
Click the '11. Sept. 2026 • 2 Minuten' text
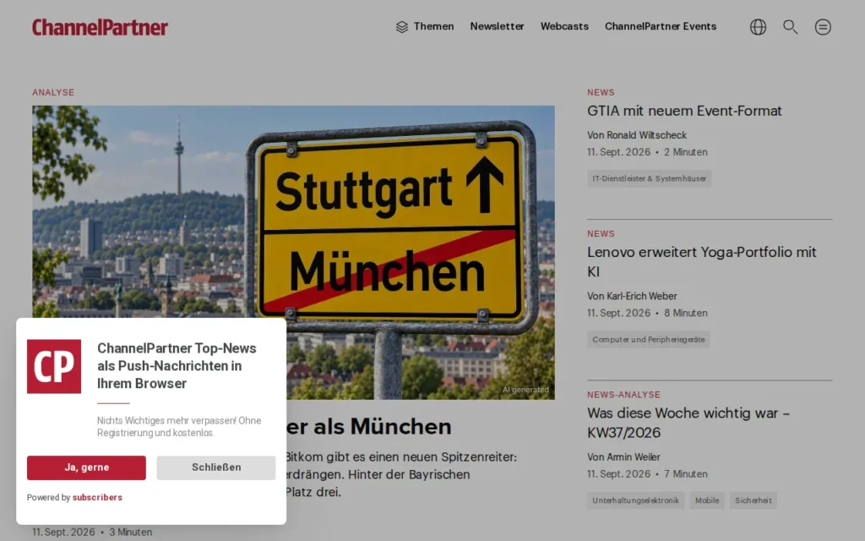(x=647, y=152)
